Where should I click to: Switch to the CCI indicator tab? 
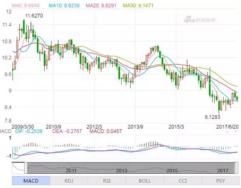[183, 181]
